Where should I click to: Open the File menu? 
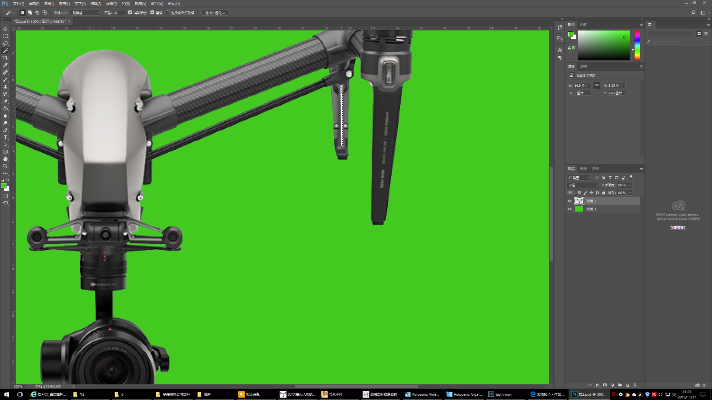tap(19, 4)
